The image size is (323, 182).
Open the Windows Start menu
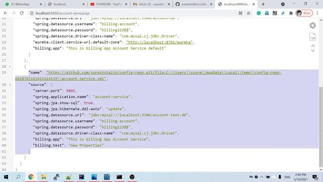[6, 177]
